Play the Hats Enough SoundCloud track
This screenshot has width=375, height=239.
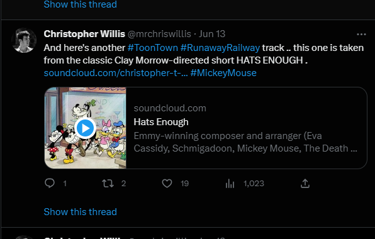(85, 128)
